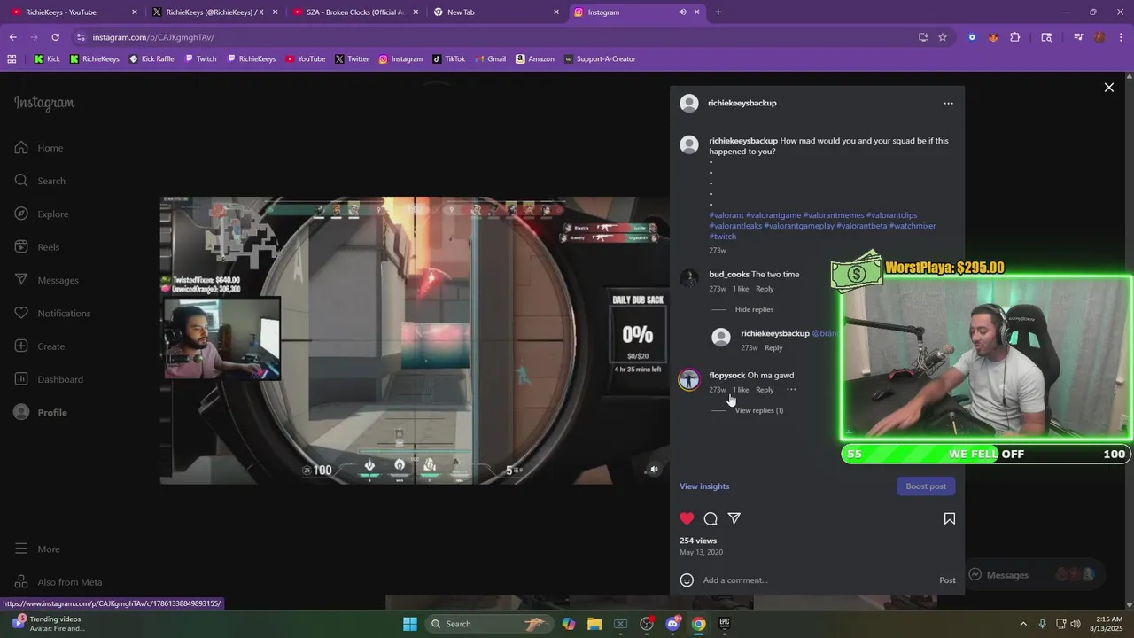Switch to RichieKeeys - YouTube tab
1134x638 pixels.
click(74, 12)
